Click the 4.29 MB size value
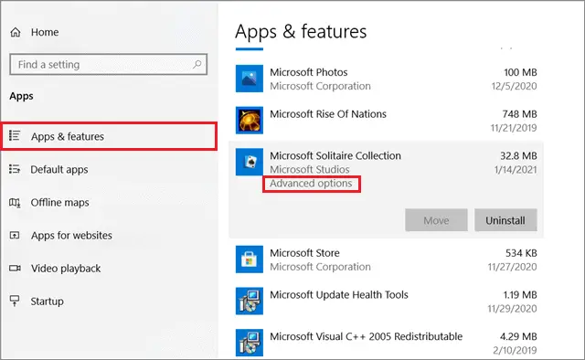Screen dimensions: 585x360 coord(518,336)
